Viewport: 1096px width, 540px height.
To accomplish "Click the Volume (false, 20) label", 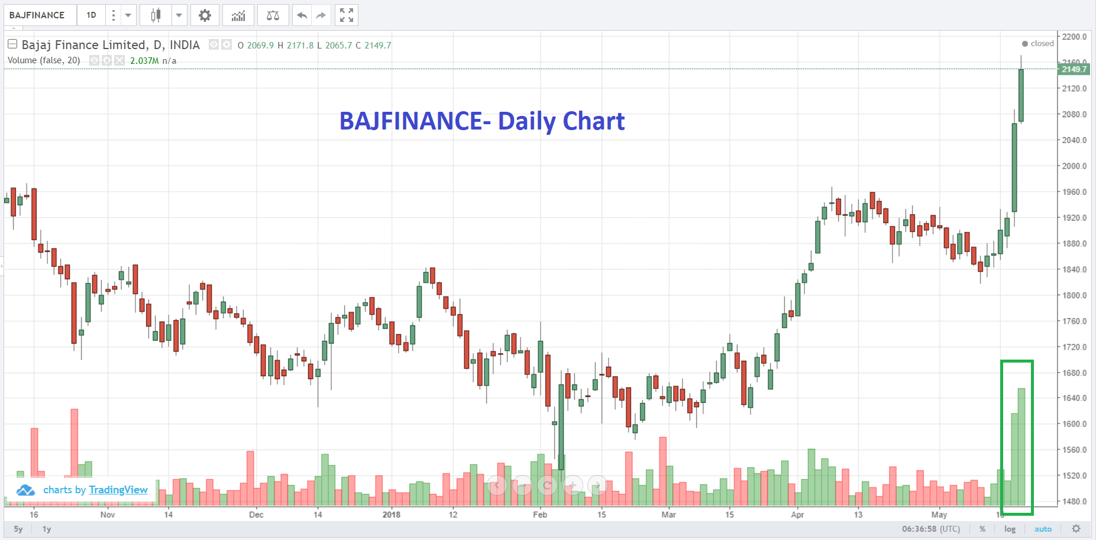I will 44,60.
